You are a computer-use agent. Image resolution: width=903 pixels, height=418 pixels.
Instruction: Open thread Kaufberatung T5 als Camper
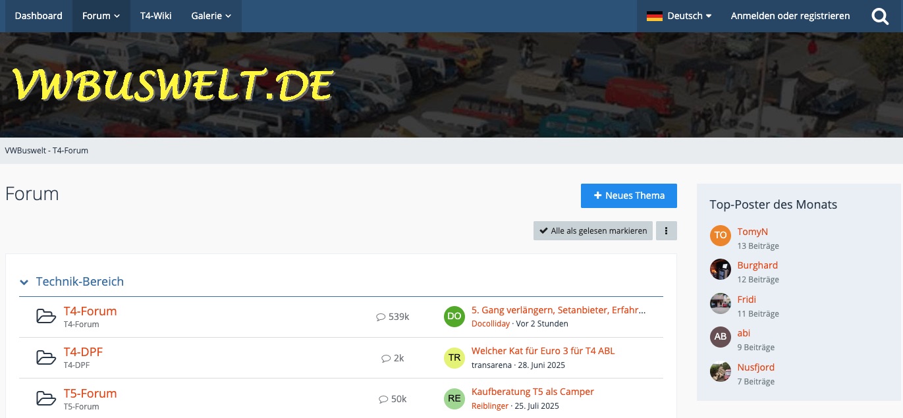click(533, 392)
